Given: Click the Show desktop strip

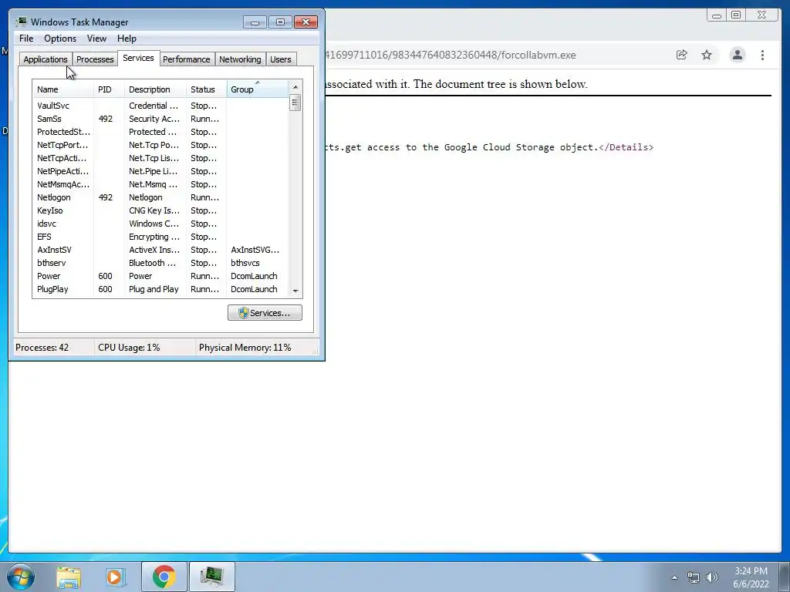Looking at the screenshot, I should click(x=785, y=577).
